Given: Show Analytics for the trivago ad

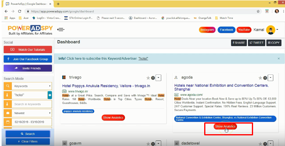Looking at the screenshot, I should (113, 118).
